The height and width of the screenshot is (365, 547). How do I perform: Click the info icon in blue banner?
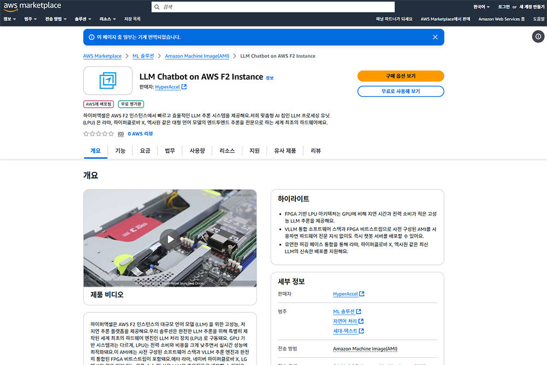coord(91,37)
